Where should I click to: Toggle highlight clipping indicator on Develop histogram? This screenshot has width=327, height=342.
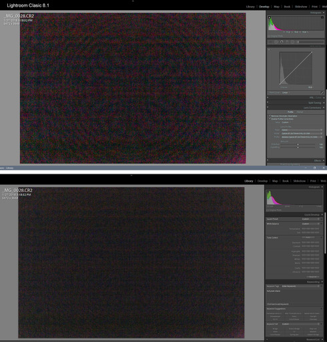[322, 17]
